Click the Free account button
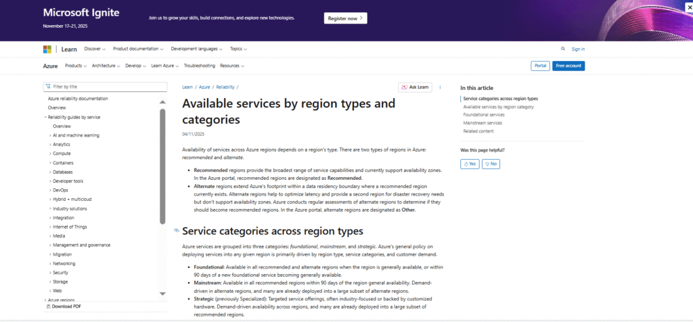 pyautogui.click(x=568, y=66)
